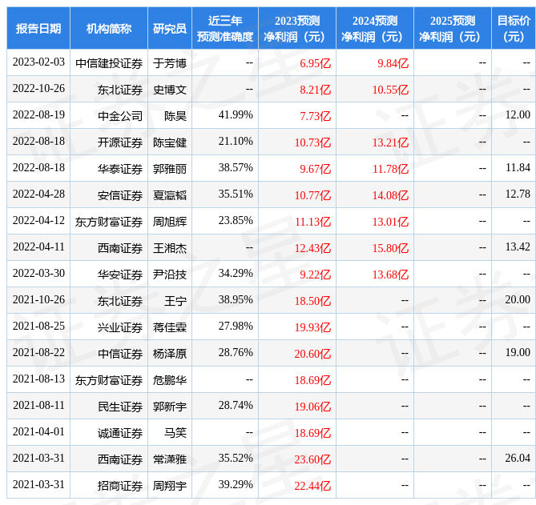Click the 10.55亿 profit value

point(390,90)
